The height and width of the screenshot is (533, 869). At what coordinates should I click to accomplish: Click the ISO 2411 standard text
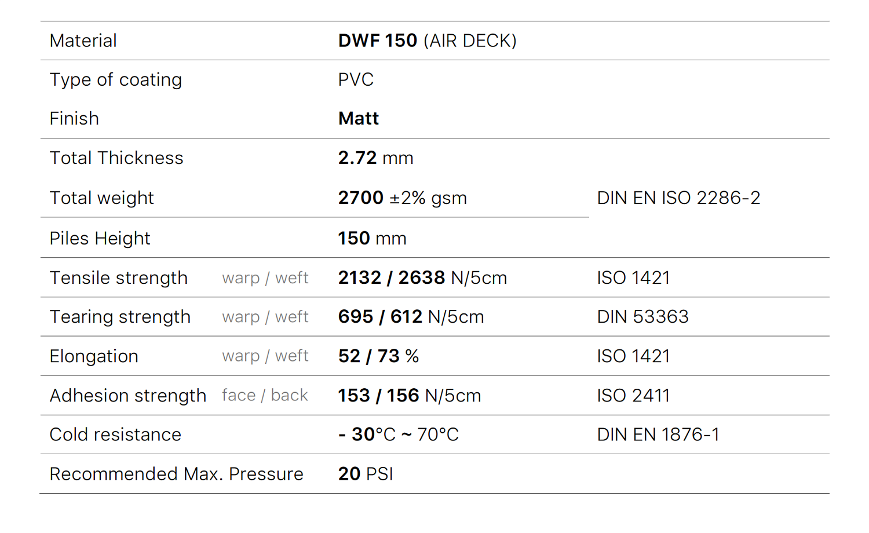[633, 396]
